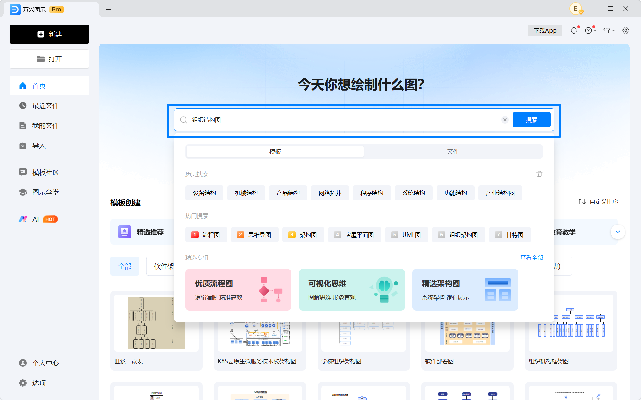Choose hot search 房屋平面图
641x400 pixels.
tap(355, 235)
